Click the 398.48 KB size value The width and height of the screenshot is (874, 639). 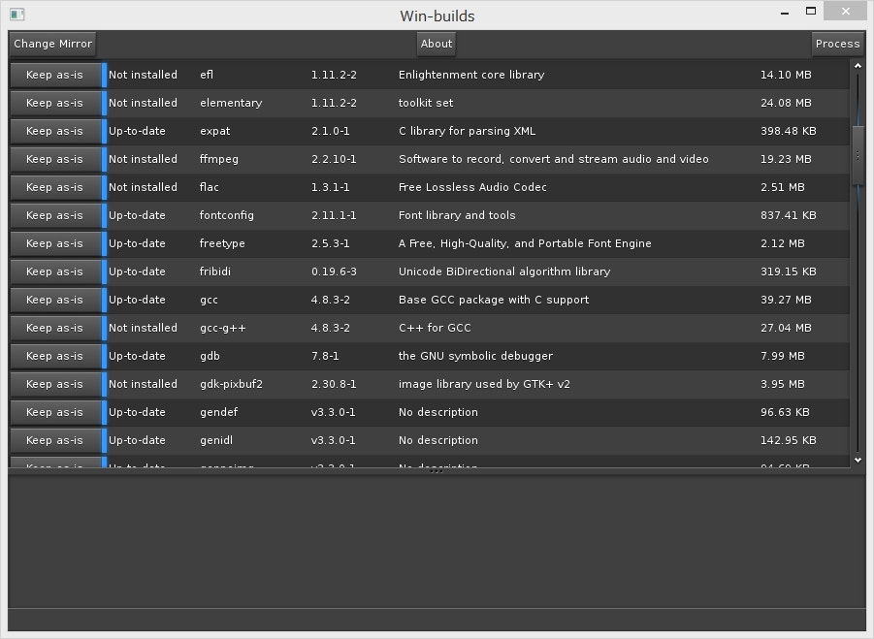789,131
